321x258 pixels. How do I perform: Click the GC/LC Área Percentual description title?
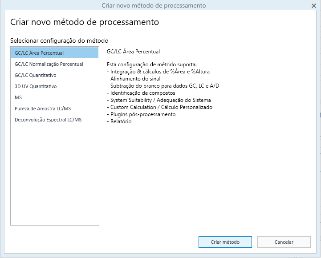pos(133,52)
